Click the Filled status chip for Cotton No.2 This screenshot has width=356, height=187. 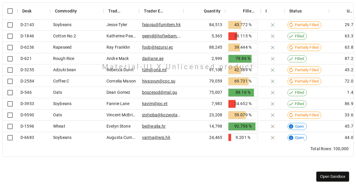297,36
